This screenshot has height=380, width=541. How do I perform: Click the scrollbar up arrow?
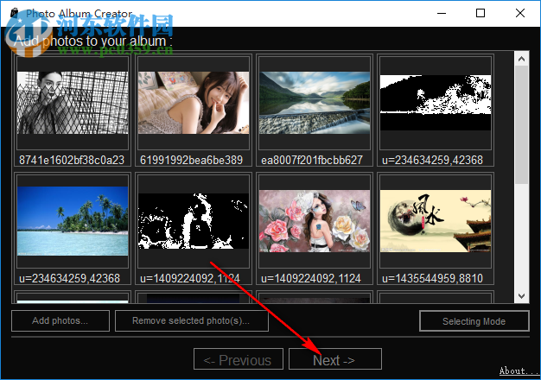521,59
